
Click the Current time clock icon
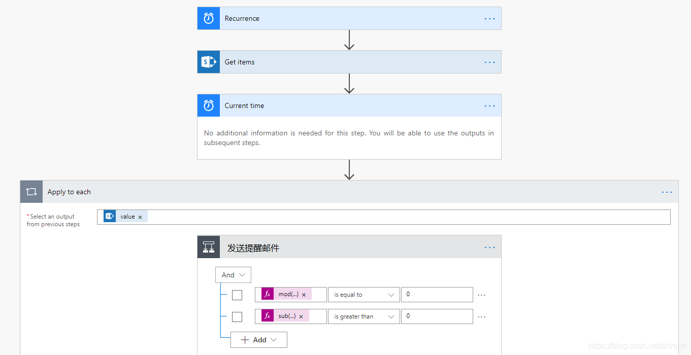pos(209,105)
